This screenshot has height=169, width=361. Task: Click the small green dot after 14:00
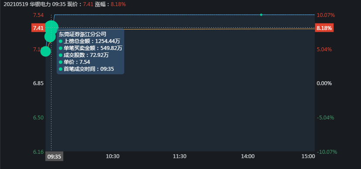261,15
